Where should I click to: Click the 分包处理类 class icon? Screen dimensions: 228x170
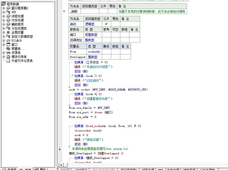pos(8,28)
